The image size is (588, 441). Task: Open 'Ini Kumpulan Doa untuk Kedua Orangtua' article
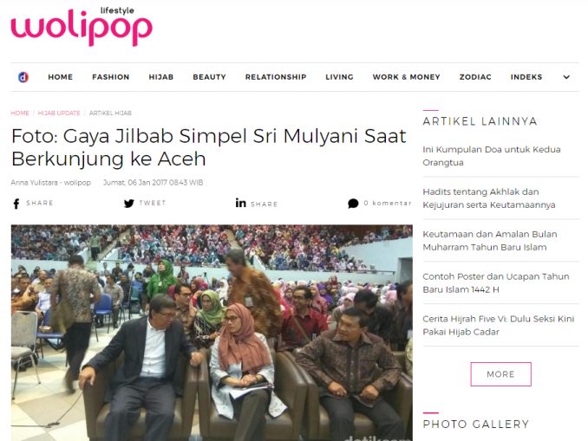491,156
